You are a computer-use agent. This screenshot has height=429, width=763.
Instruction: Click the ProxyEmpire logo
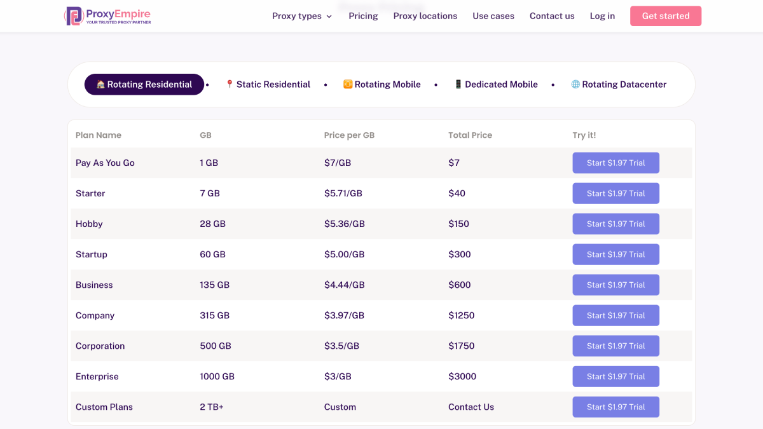click(x=107, y=16)
